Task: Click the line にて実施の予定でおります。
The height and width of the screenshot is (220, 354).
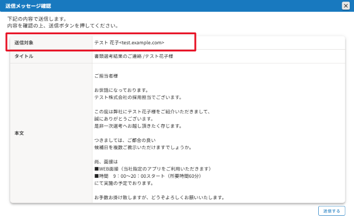Action: pyautogui.click(x=123, y=183)
